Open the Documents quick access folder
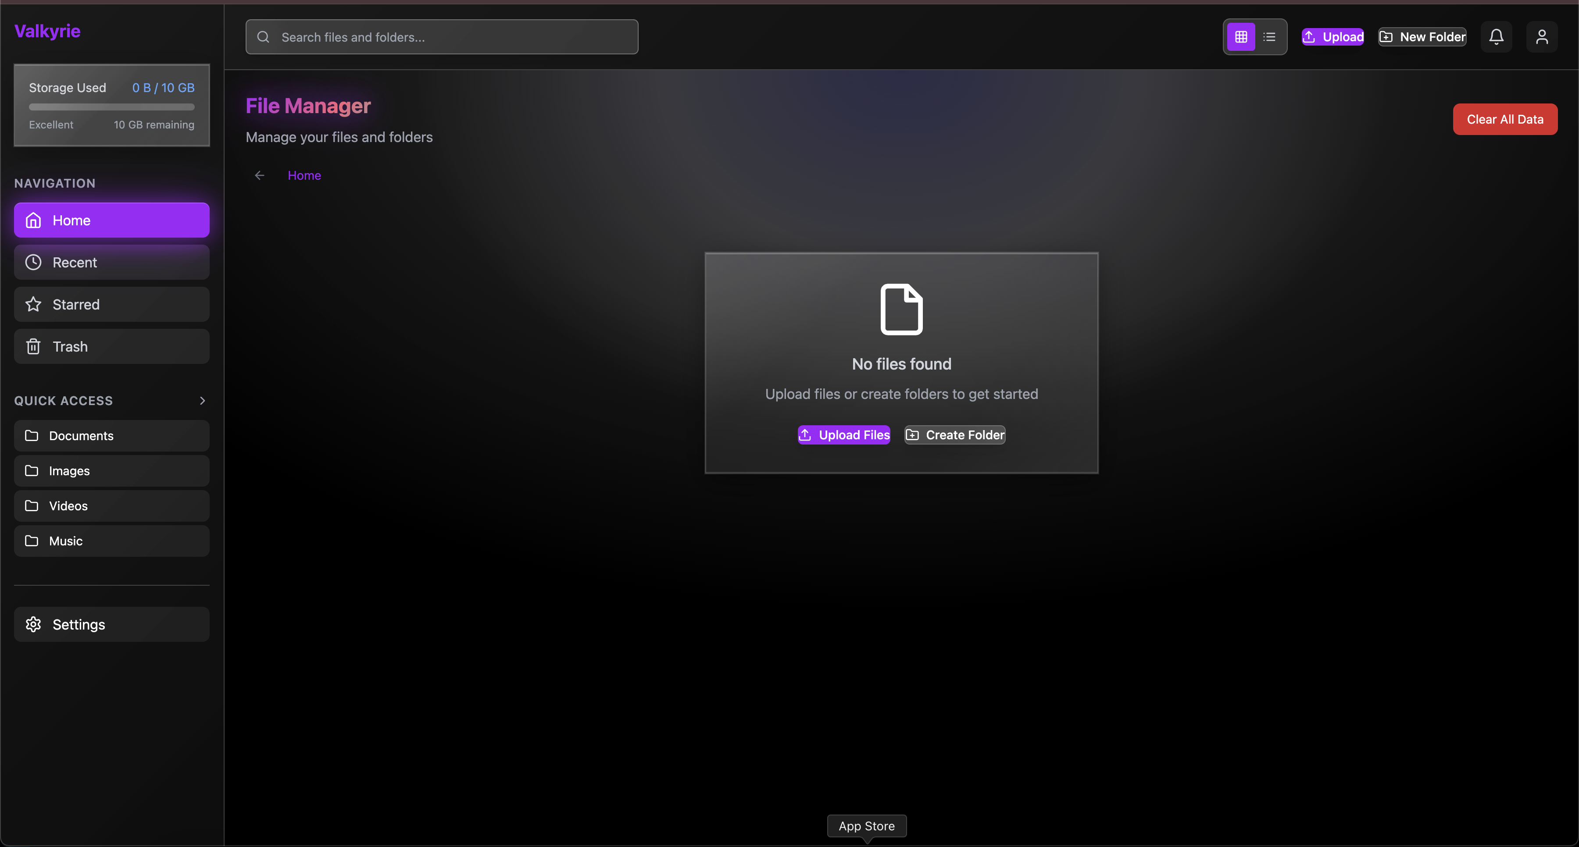This screenshot has height=847, width=1579. [x=111, y=436]
